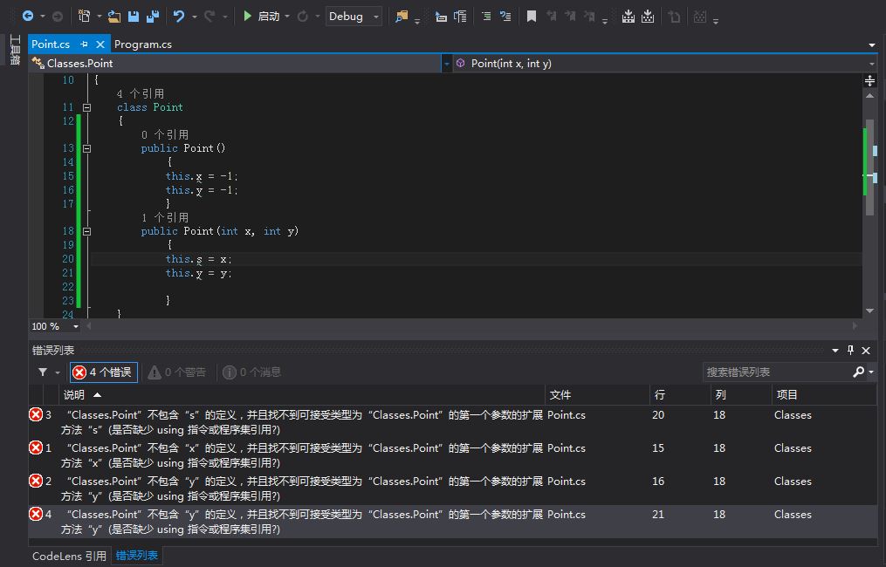Click the second download-style toolbar icon
This screenshot has height=567, width=886.
click(x=648, y=17)
